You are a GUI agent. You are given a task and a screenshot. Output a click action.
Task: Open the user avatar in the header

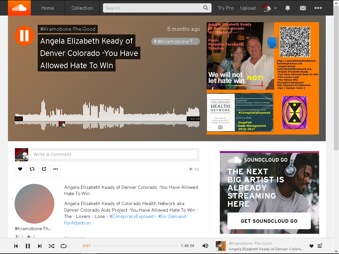click(266, 8)
